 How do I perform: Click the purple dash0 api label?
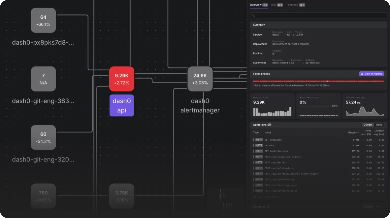[x=122, y=106]
